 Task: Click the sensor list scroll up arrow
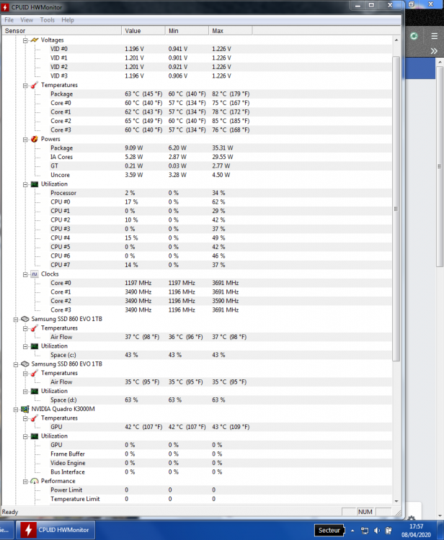(396, 40)
